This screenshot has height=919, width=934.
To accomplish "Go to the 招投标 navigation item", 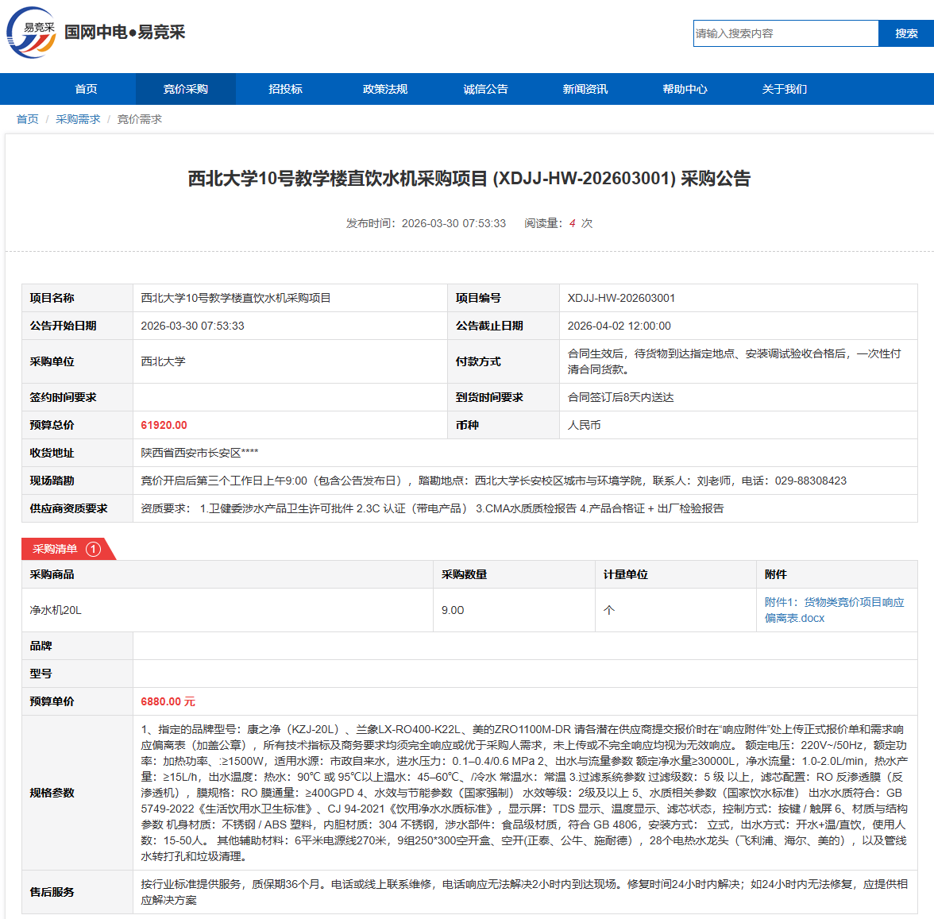I will click(285, 89).
